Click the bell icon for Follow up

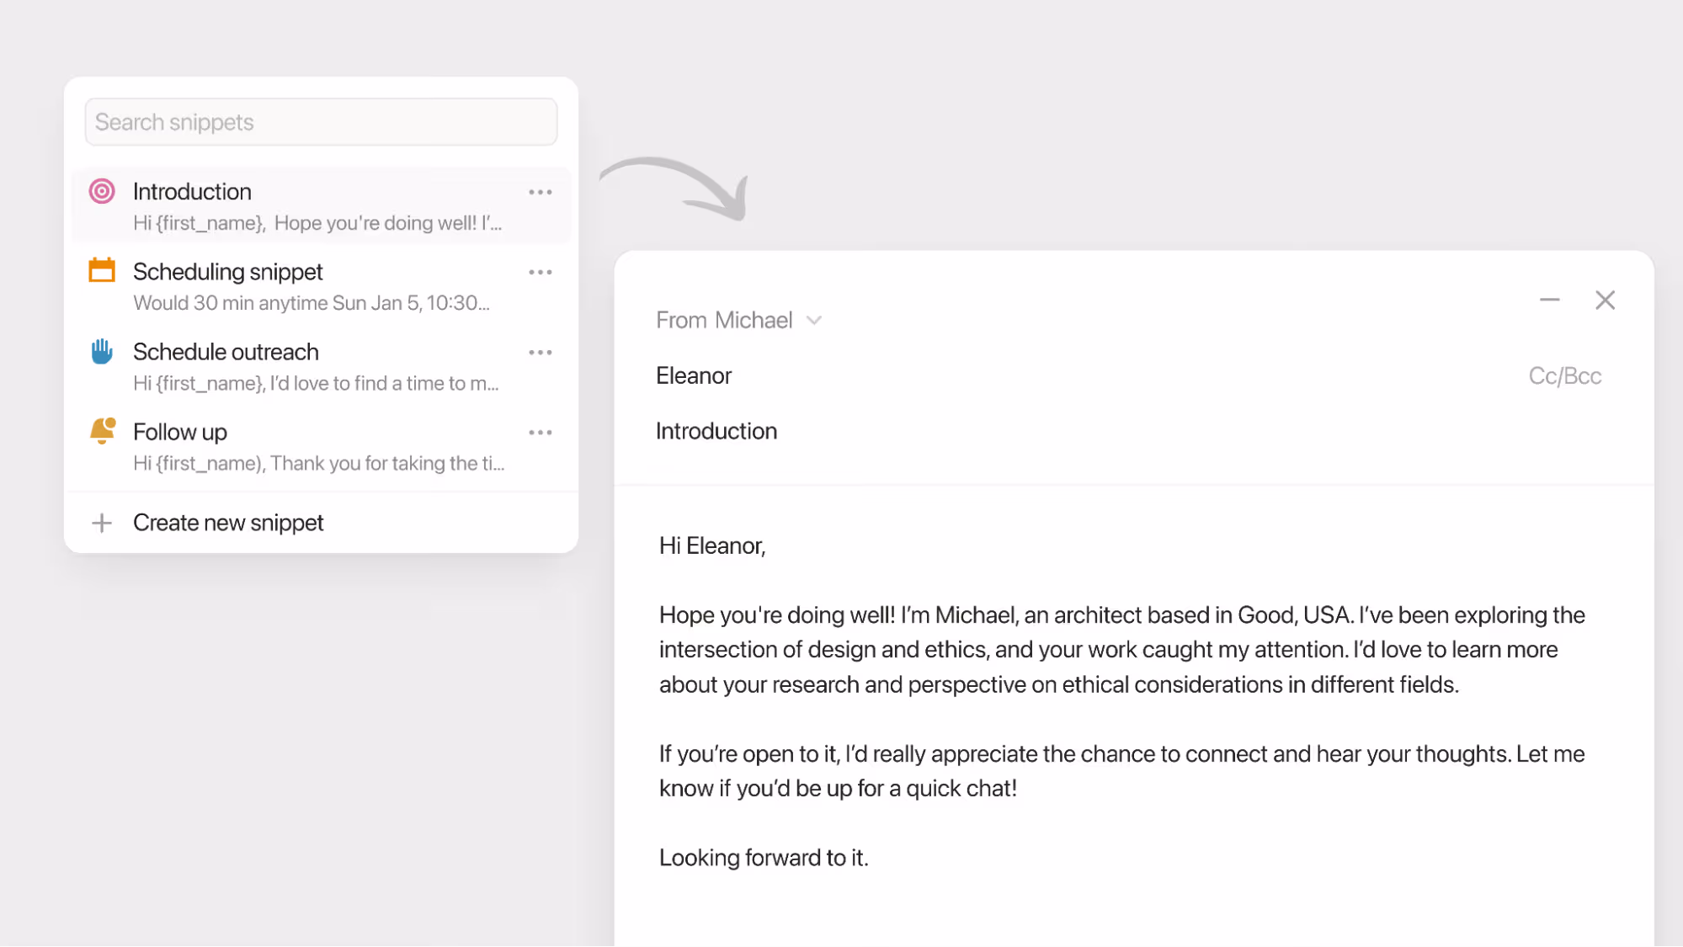(x=102, y=430)
